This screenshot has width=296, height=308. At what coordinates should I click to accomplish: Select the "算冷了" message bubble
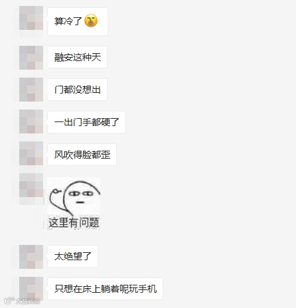tap(78, 21)
